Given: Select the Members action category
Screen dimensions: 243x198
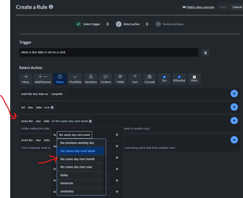Looking at the screenshot, I should click(x=91, y=79).
